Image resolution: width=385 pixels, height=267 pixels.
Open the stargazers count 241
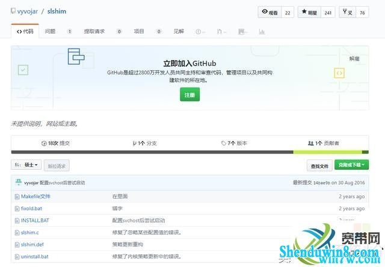(x=328, y=13)
